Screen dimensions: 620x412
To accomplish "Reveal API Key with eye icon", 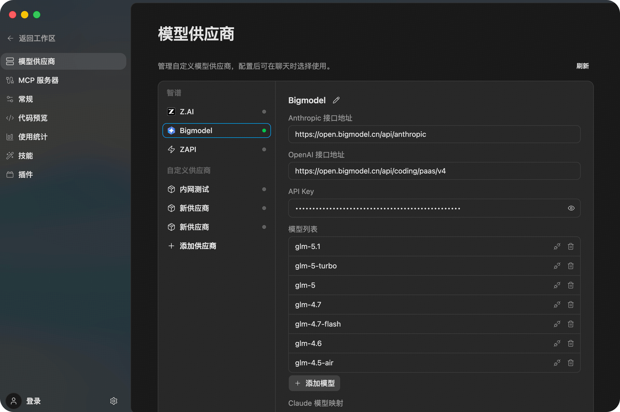I will click(571, 208).
